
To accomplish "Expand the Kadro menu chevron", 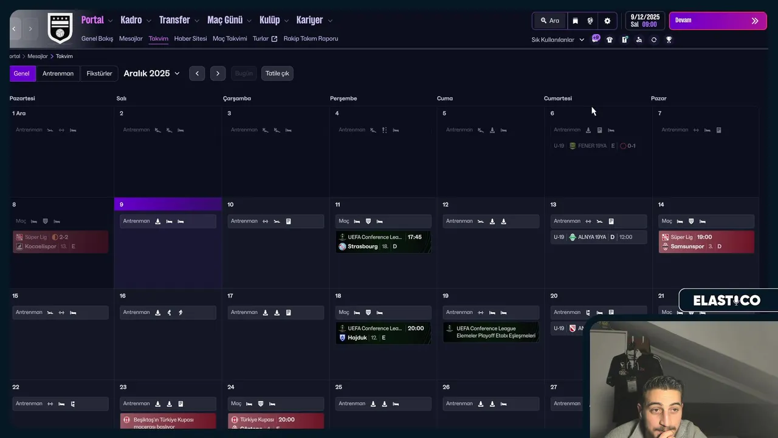I will (x=148, y=21).
